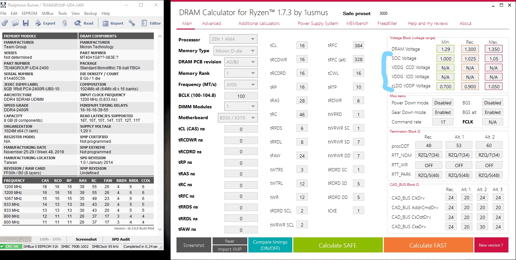Image resolution: width=516 pixels, height=260 pixels.
Task: Click the Reset button in DRAM Calculator
Action: coord(230,241)
